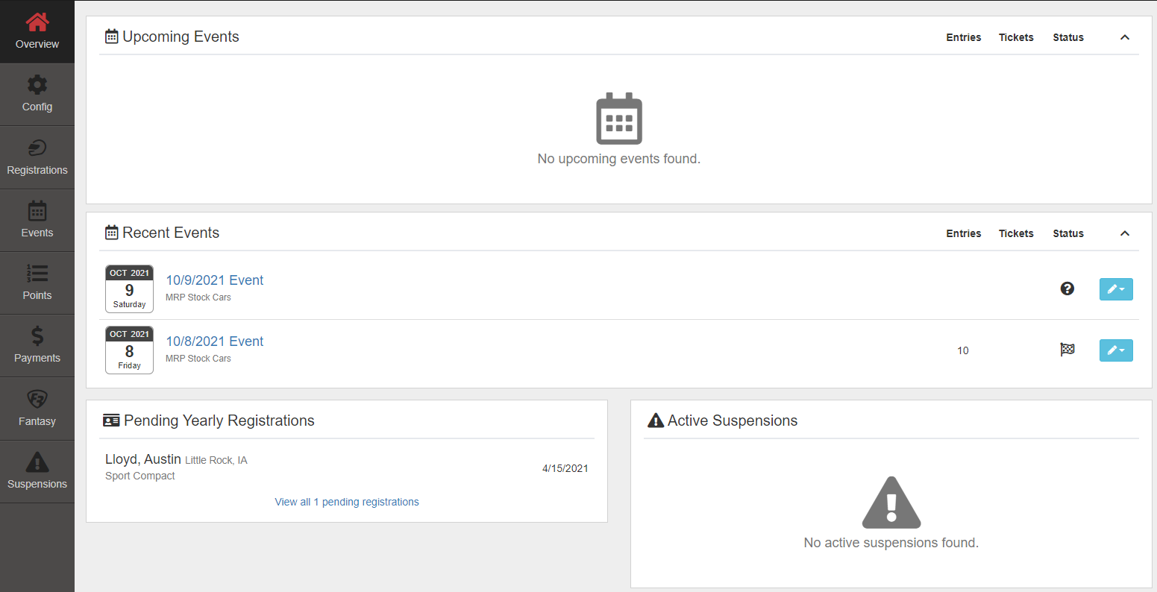Viewport: 1157px width, 592px height.
Task: Collapse the Upcoming Events panel
Action: pyautogui.click(x=1124, y=37)
